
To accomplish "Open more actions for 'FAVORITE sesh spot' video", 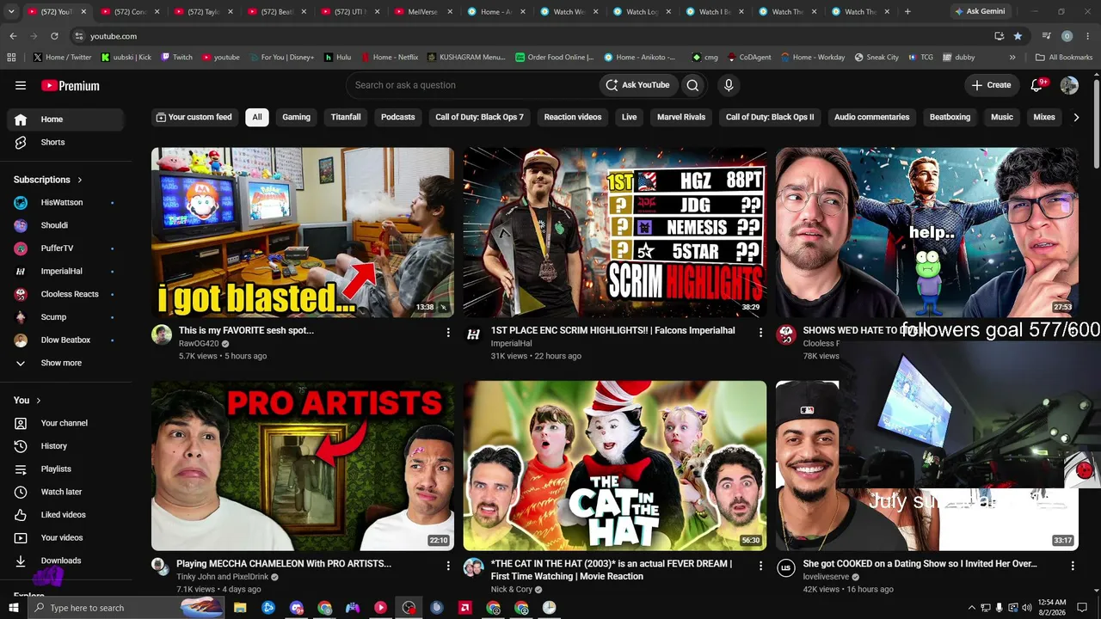I will [x=448, y=332].
